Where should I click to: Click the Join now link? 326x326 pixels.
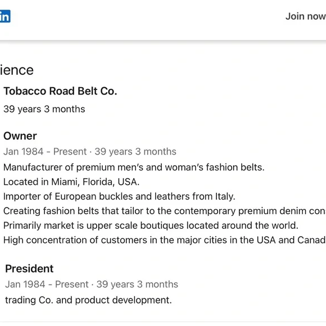306,16
